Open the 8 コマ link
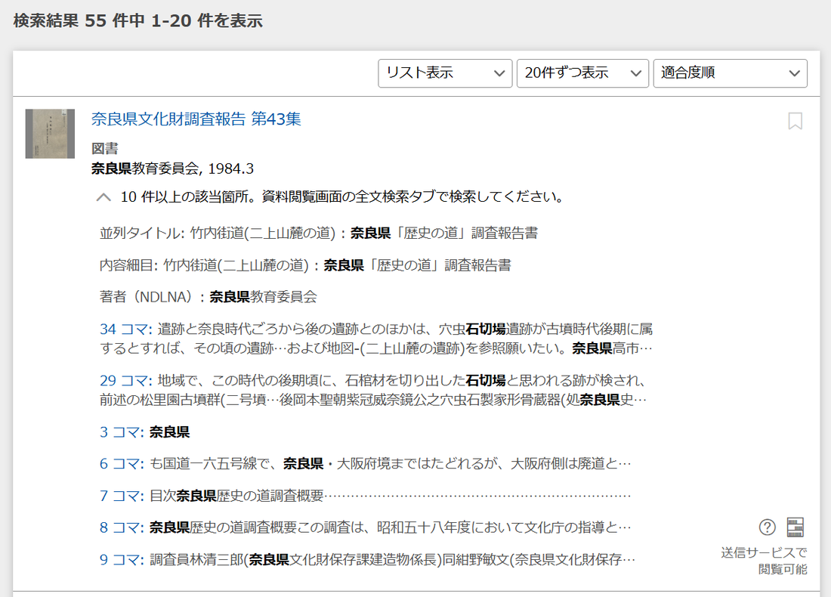This screenshot has width=831, height=597. point(122,527)
